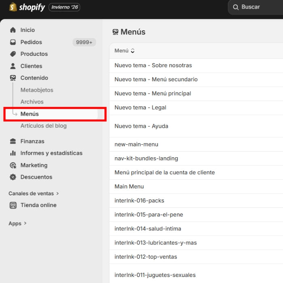This screenshot has height=283, width=283.
Task: Open the Invierno '26 edition badge
Action: tap(64, 7)
